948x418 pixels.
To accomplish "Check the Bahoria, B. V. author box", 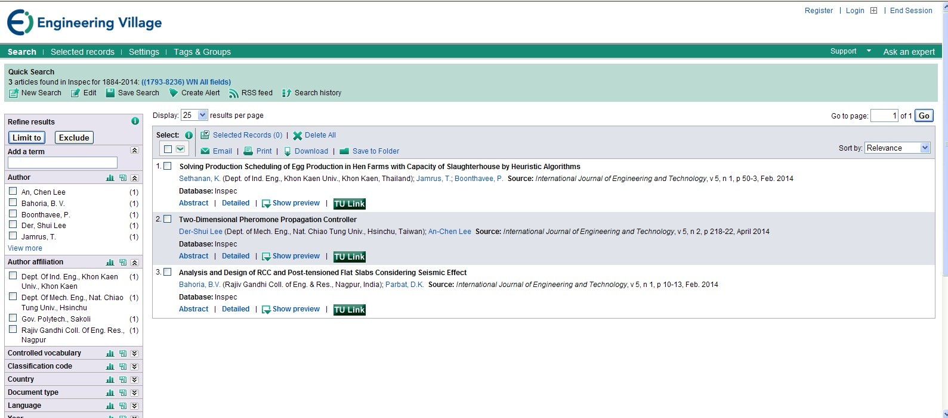I will [13, 202].
